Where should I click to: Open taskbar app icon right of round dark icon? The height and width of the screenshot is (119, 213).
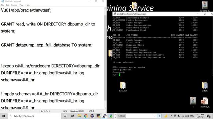[x=99, y=116]
